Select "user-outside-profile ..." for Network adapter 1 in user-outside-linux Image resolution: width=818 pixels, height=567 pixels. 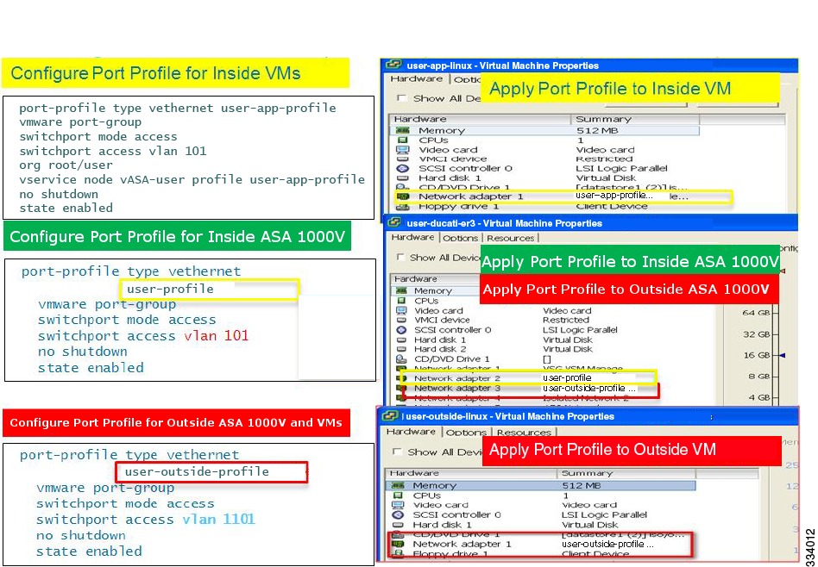(x=607, y=544)
